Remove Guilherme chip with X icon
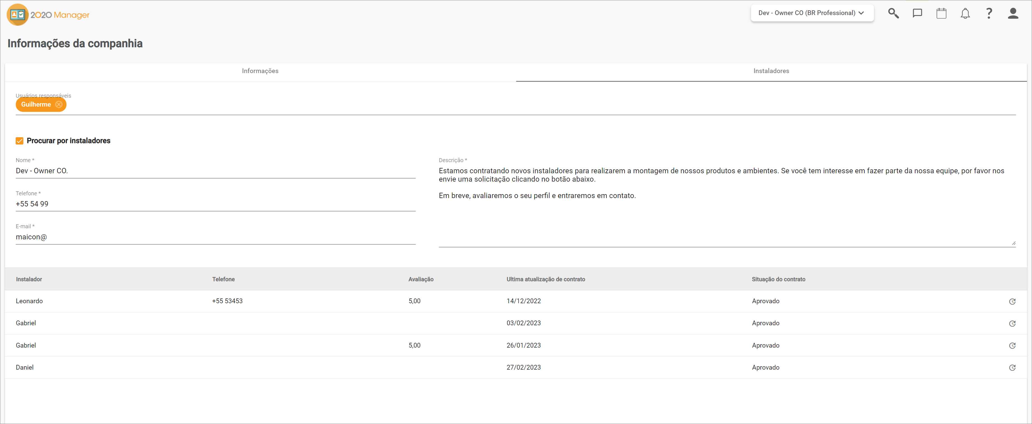Image resolution: width=1032 pixels, height=424 pixels. click(59, 105)
